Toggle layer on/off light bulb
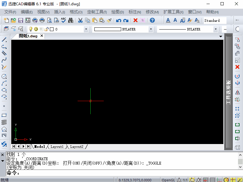Image resolution: width=243 pixels, height=182 pixels. click(31, 29)
